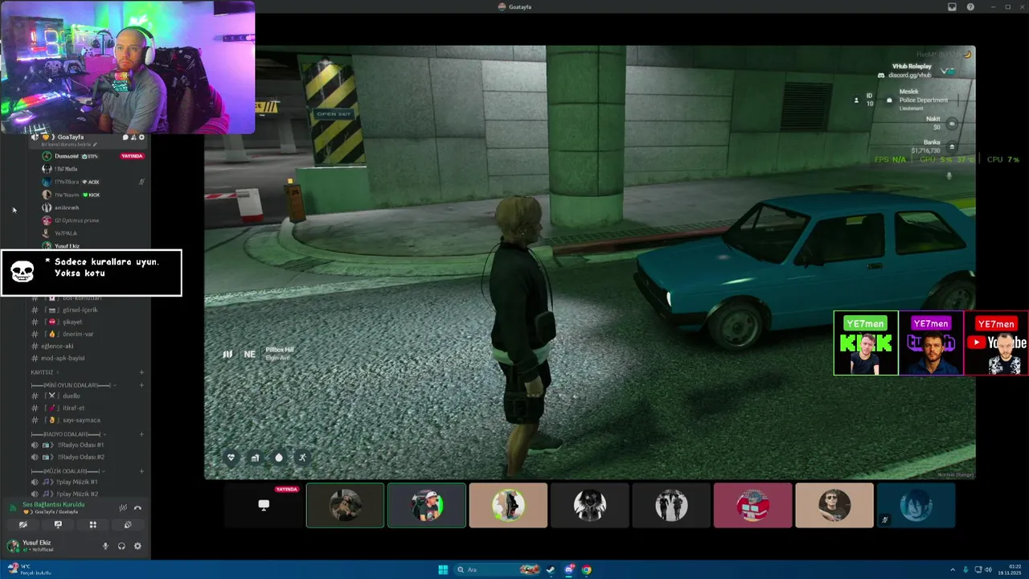This screenshot has width=1029, height=579.
Task: Click the screen share button in voice panel
Action: click(58, 524)
